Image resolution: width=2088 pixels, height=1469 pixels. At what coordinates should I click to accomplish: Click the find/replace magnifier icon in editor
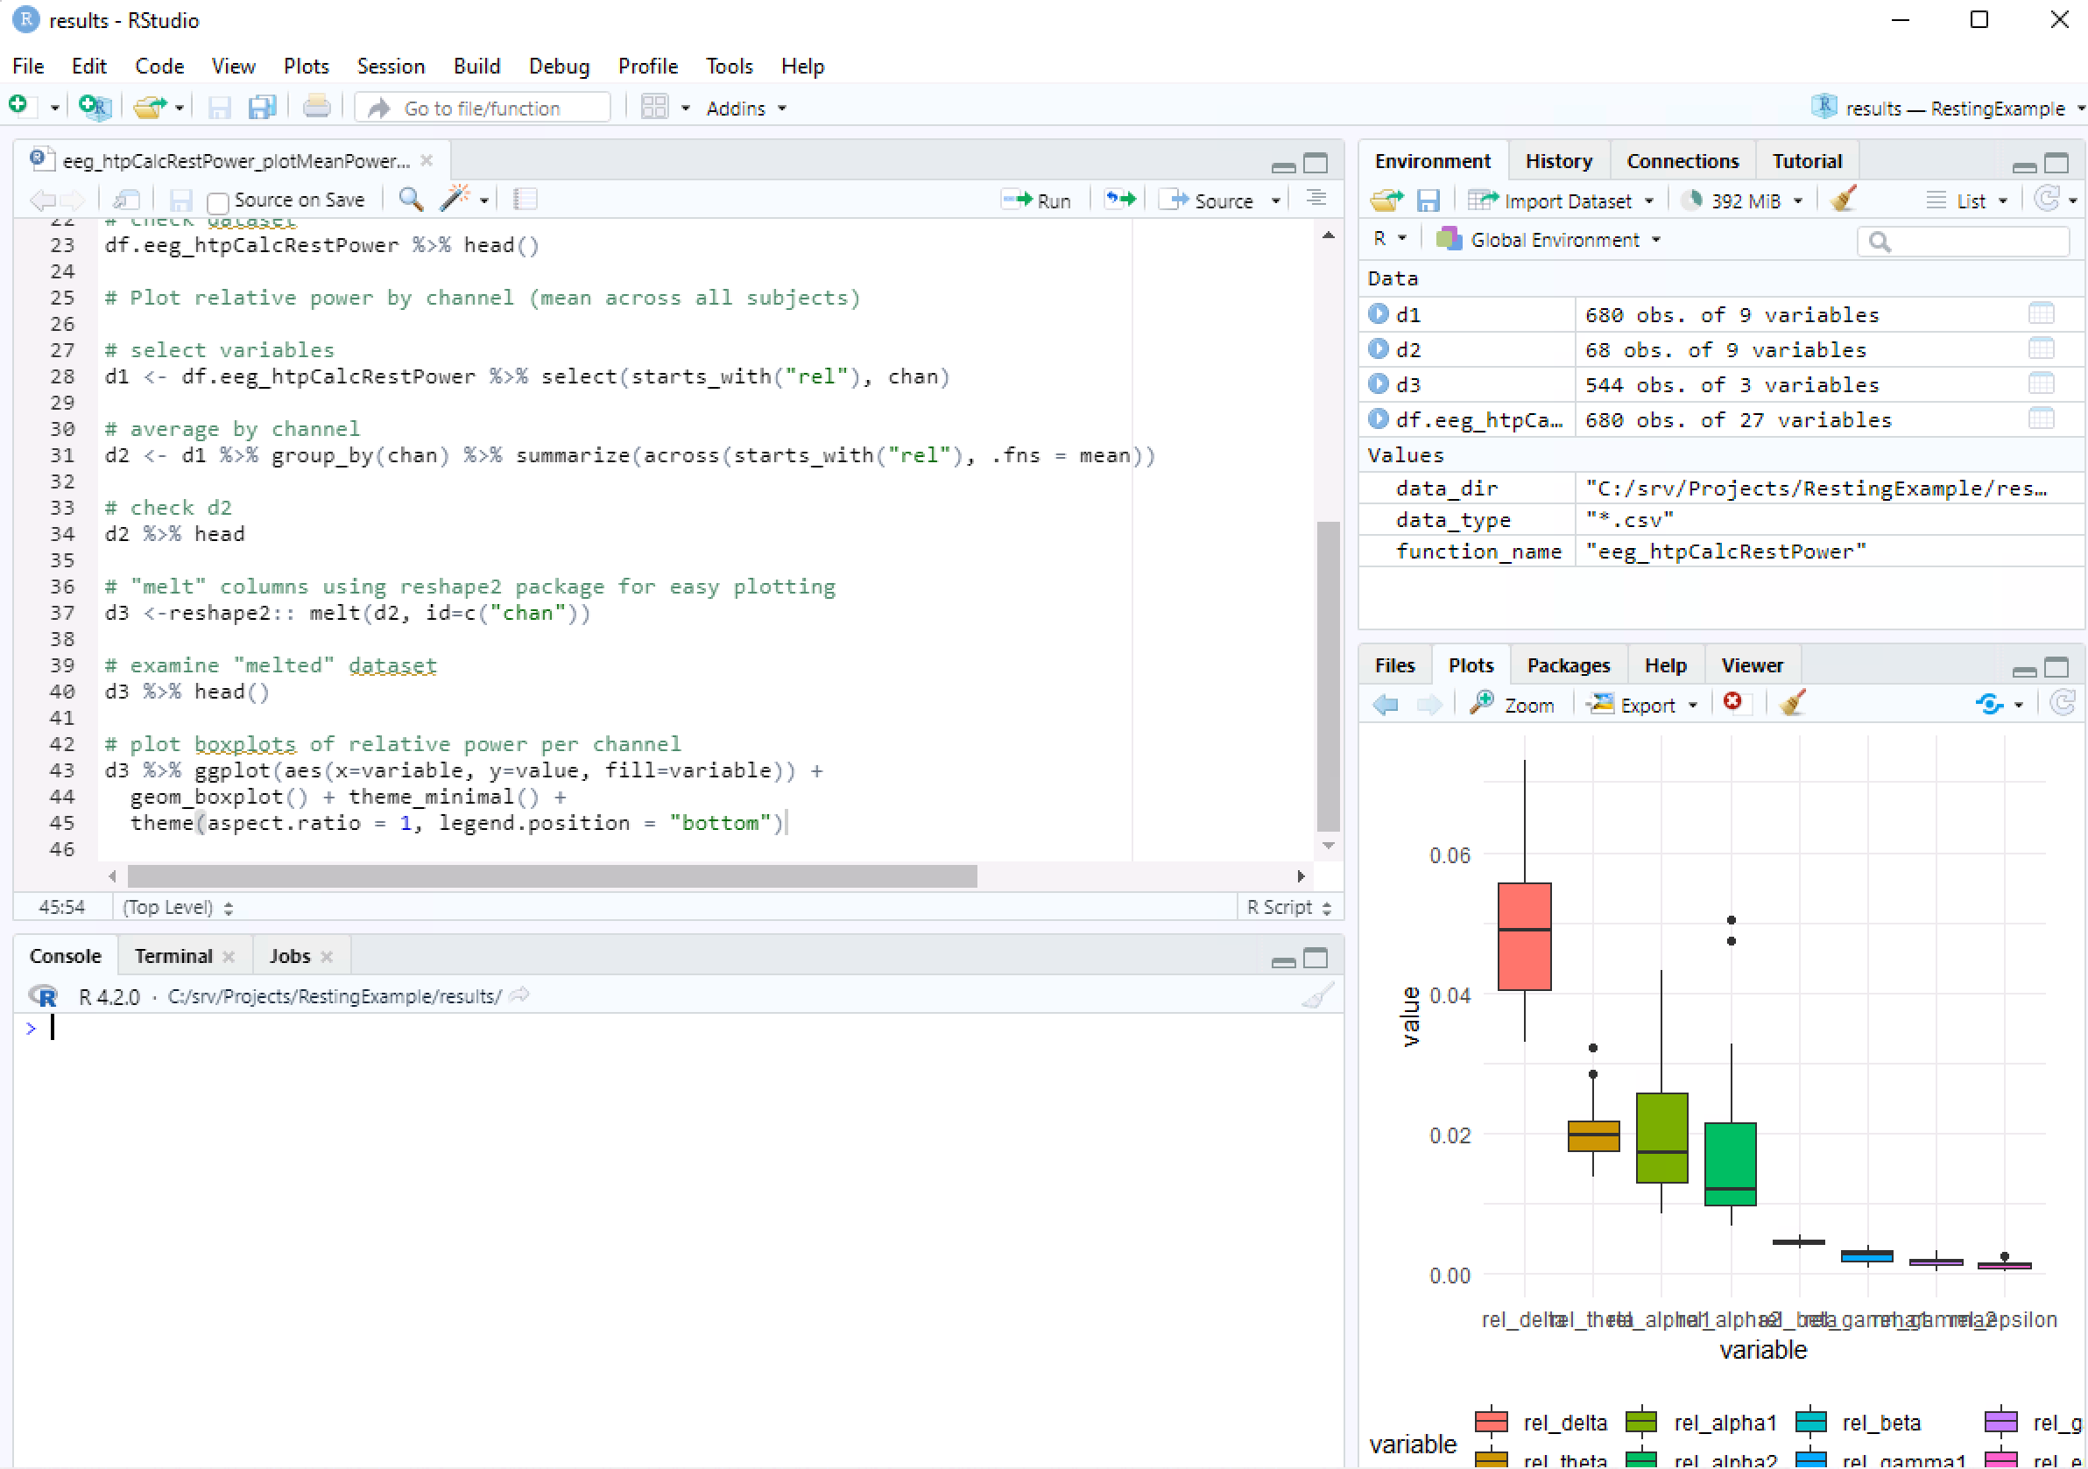click(410, 199)
